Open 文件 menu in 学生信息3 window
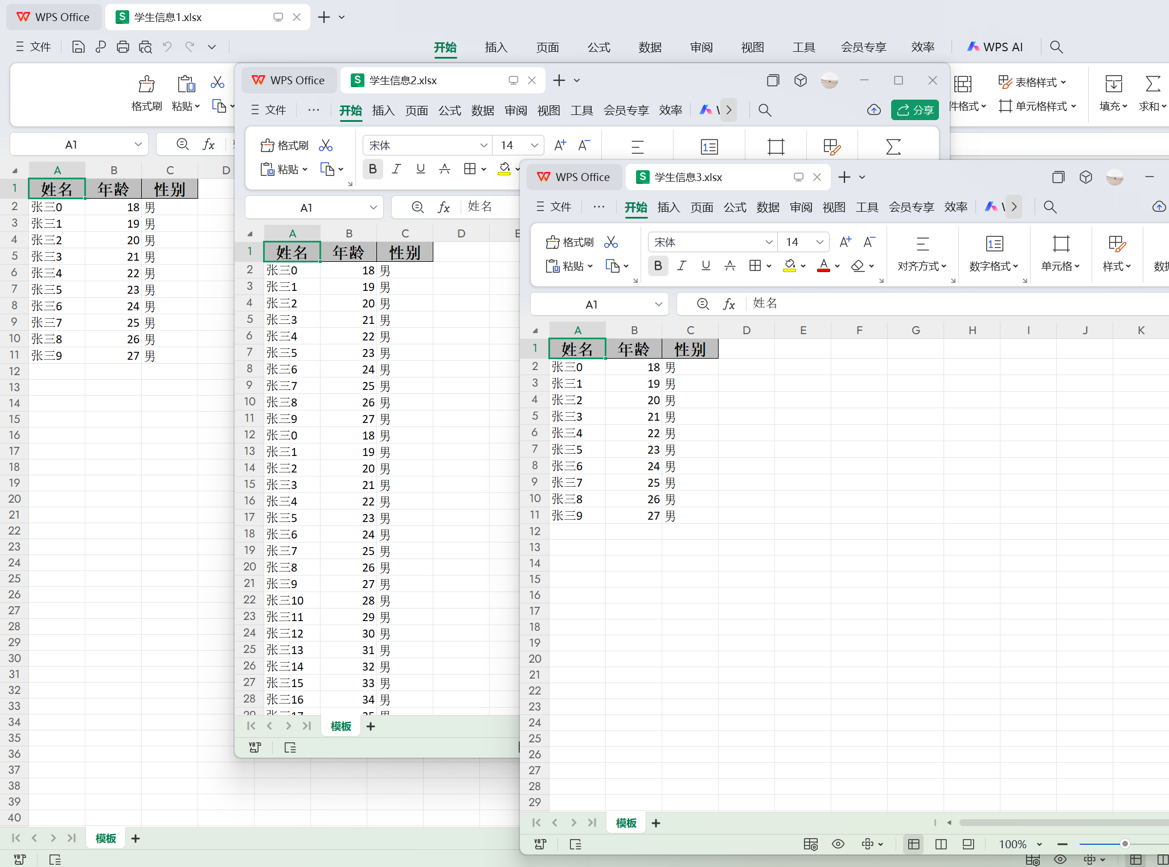Screen dimensions: 1169x867 554,207
